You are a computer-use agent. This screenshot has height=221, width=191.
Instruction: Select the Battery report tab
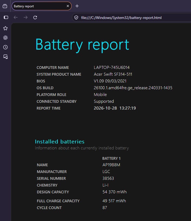pyautogui.click(x=42, y=6)
